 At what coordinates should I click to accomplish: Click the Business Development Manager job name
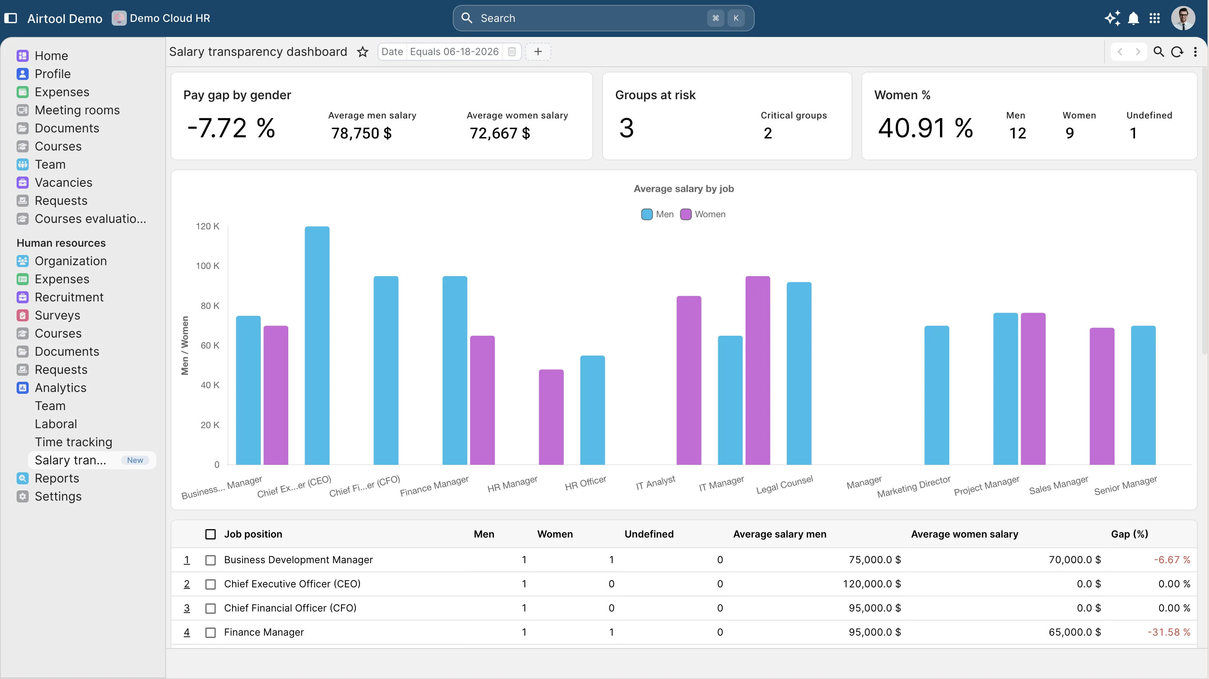298,560
